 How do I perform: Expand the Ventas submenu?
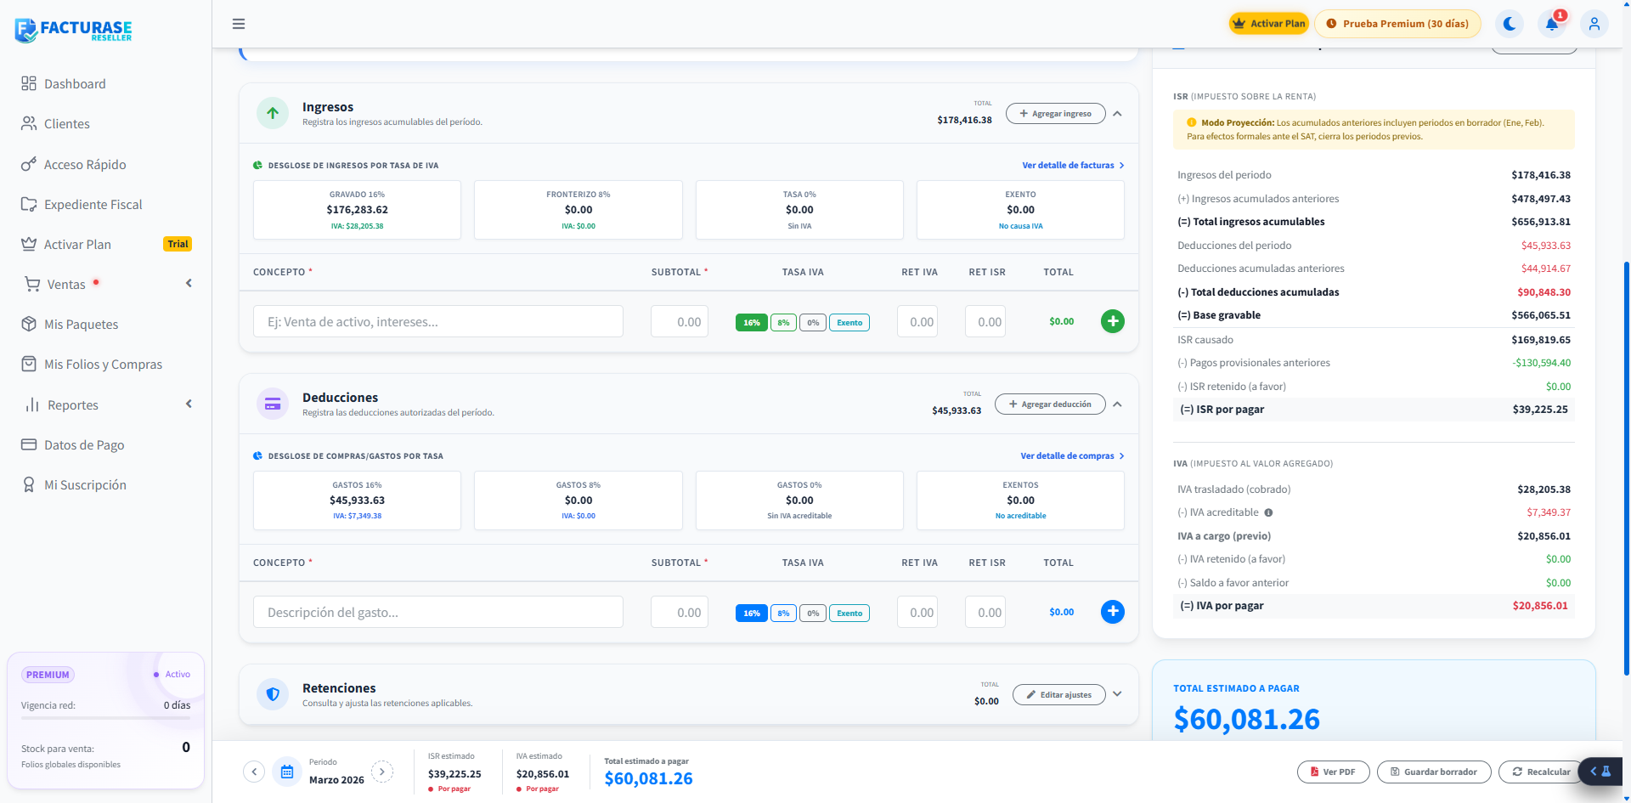(x=106, y=284)
